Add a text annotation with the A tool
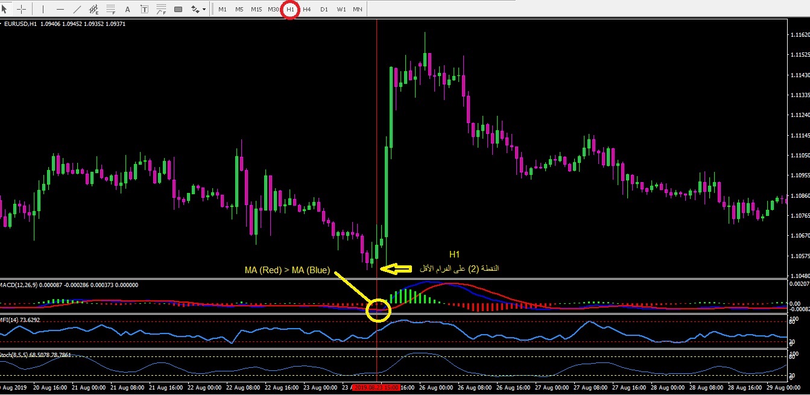 click(127, 9)
